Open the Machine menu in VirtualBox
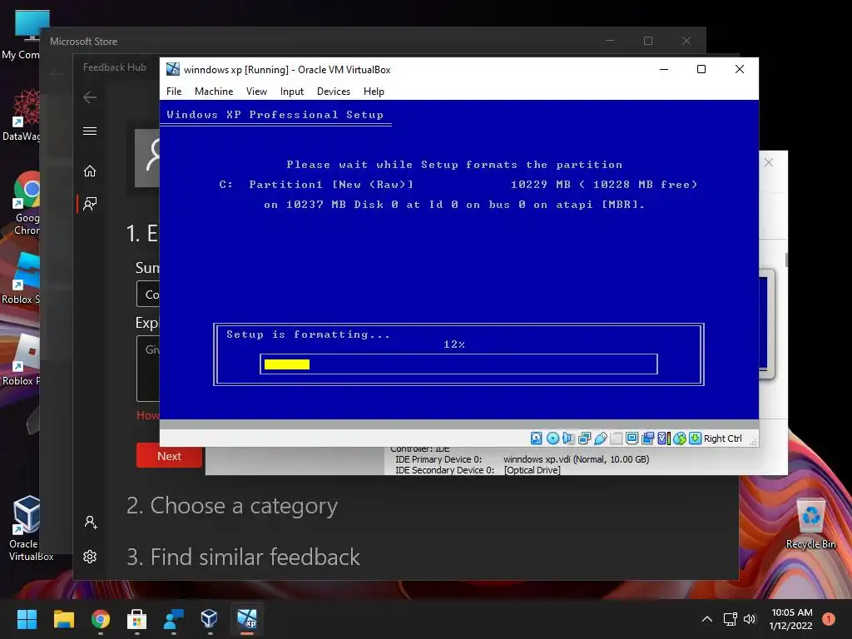The image size is (852, 639). [x=214, y=92]
